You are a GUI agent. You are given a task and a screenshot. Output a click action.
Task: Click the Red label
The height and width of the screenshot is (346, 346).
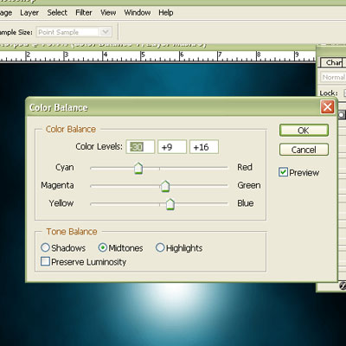[x=245, y=167]
